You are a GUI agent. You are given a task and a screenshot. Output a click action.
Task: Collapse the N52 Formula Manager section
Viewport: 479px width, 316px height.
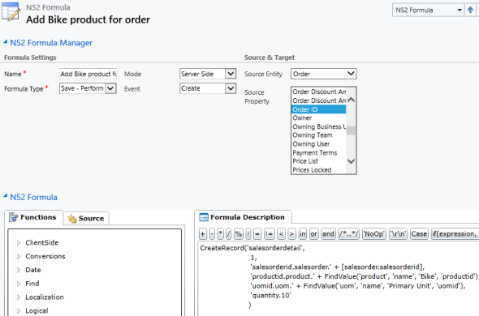coord(6,42)
